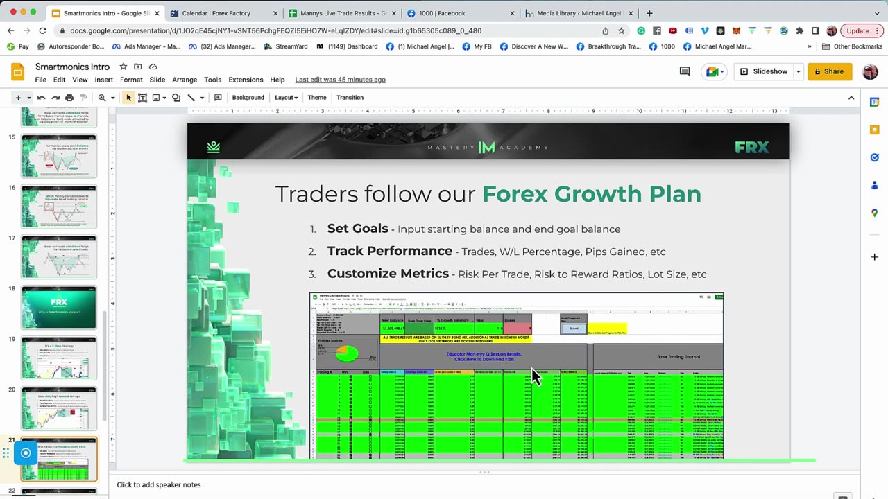888x499 pixels.
Task: Open the comment history icon
Action: point(685,71)
